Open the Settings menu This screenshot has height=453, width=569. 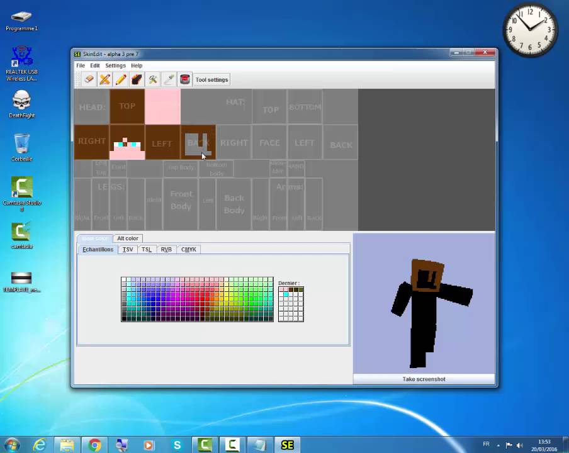tap(115, 65)
